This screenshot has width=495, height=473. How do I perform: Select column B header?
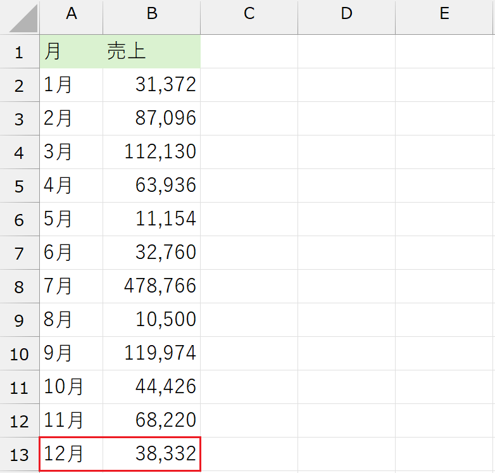(151, 15)
